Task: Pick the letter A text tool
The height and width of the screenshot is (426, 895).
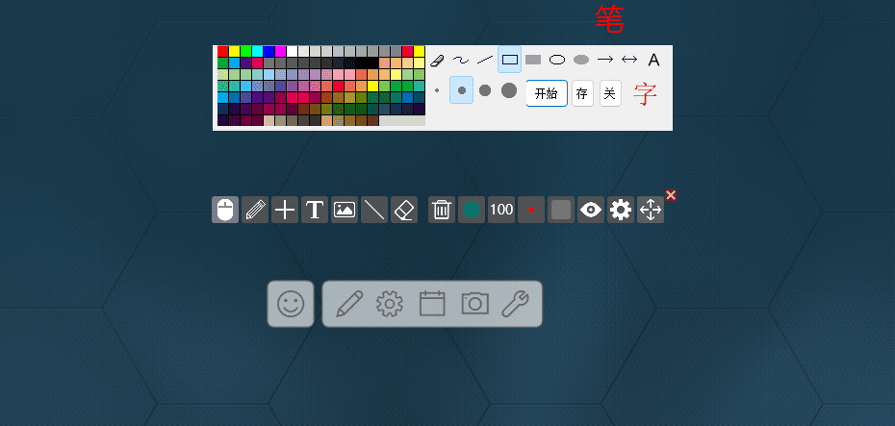Action: pyautogui.click(x=653, y=60)
